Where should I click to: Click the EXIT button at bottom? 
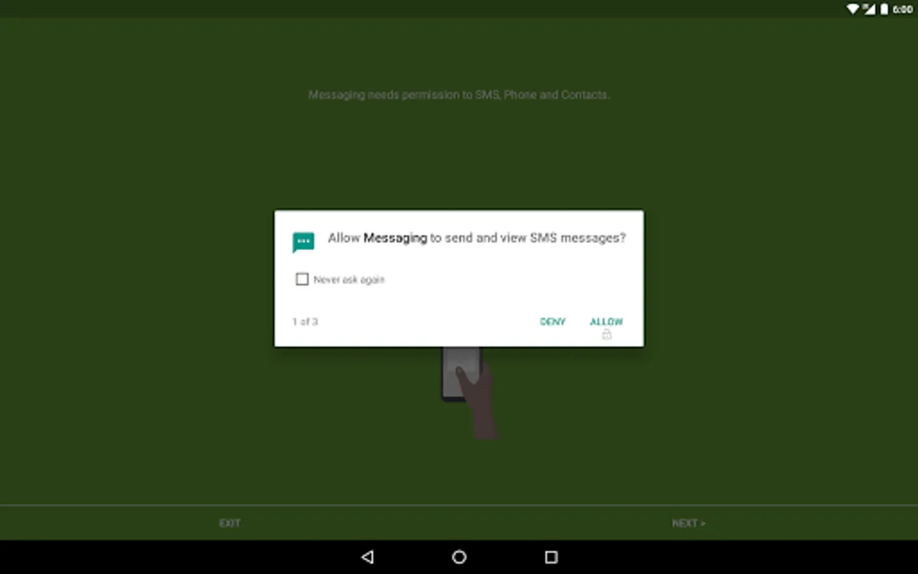[229, 523]
